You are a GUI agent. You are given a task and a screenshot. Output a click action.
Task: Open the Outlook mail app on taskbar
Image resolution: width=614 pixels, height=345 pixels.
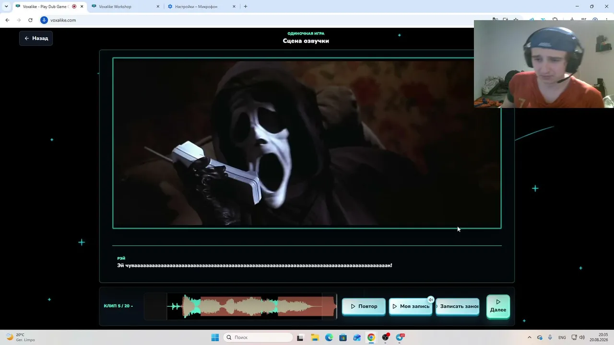pos(357,337)
